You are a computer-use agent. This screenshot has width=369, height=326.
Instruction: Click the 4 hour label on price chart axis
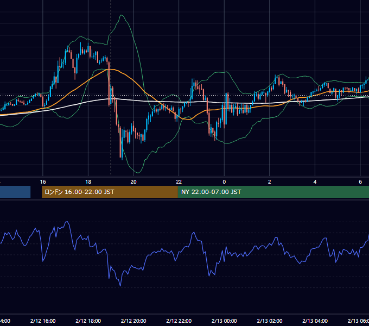pos(315,182)
